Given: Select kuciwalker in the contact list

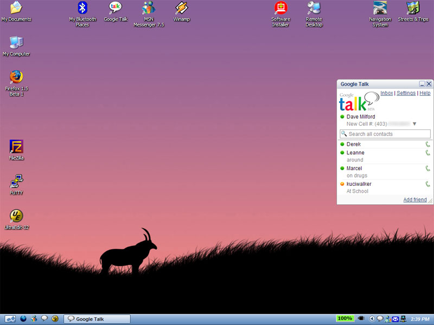Looking at the screenshot, I should [x=359, y=184].
